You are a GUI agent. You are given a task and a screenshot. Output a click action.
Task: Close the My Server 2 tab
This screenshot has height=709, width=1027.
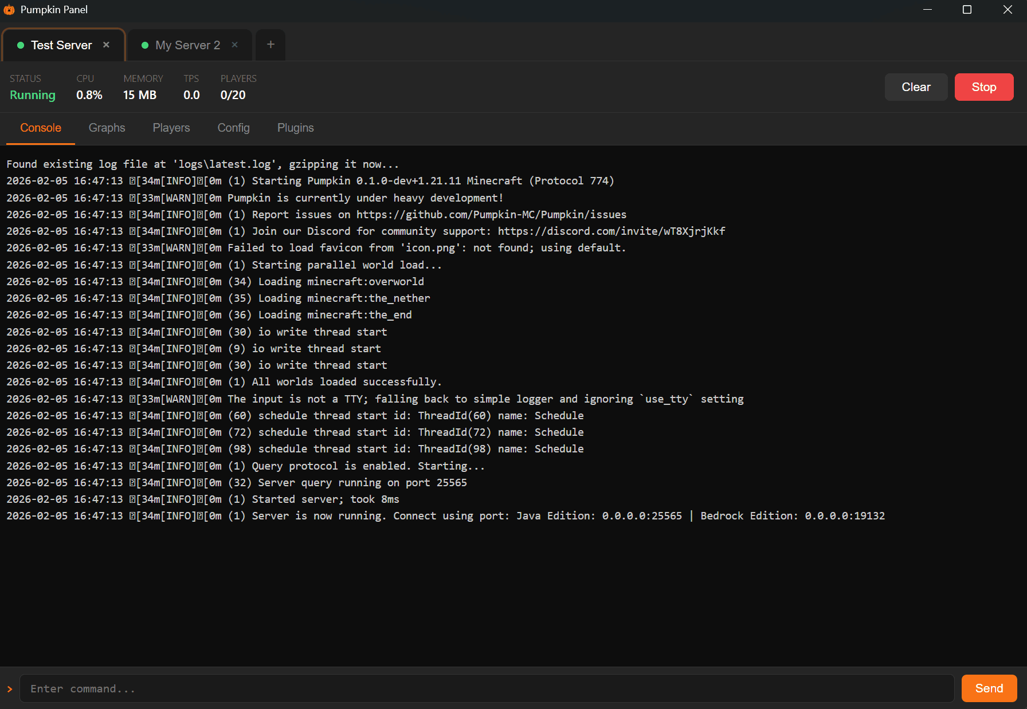tap(234, 45)
